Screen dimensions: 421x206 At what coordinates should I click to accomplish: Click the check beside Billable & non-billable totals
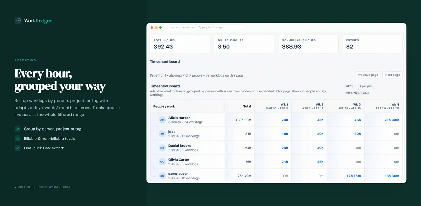18,138
